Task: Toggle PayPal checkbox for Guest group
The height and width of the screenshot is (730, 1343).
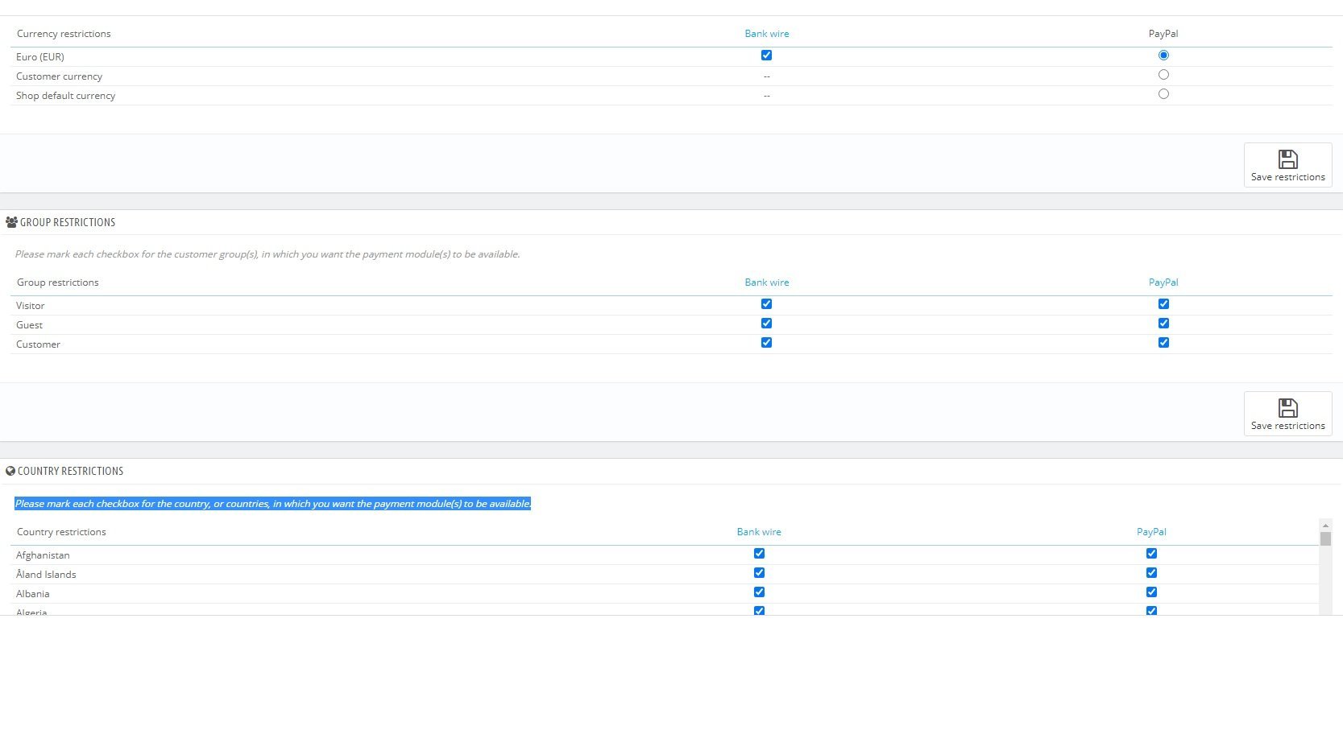Action: [x=1163, y=324]
